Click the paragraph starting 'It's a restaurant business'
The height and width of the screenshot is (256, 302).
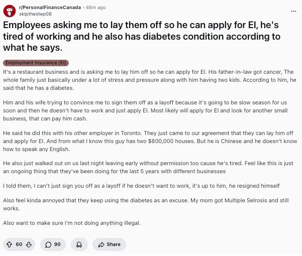(x=149, y=80)
